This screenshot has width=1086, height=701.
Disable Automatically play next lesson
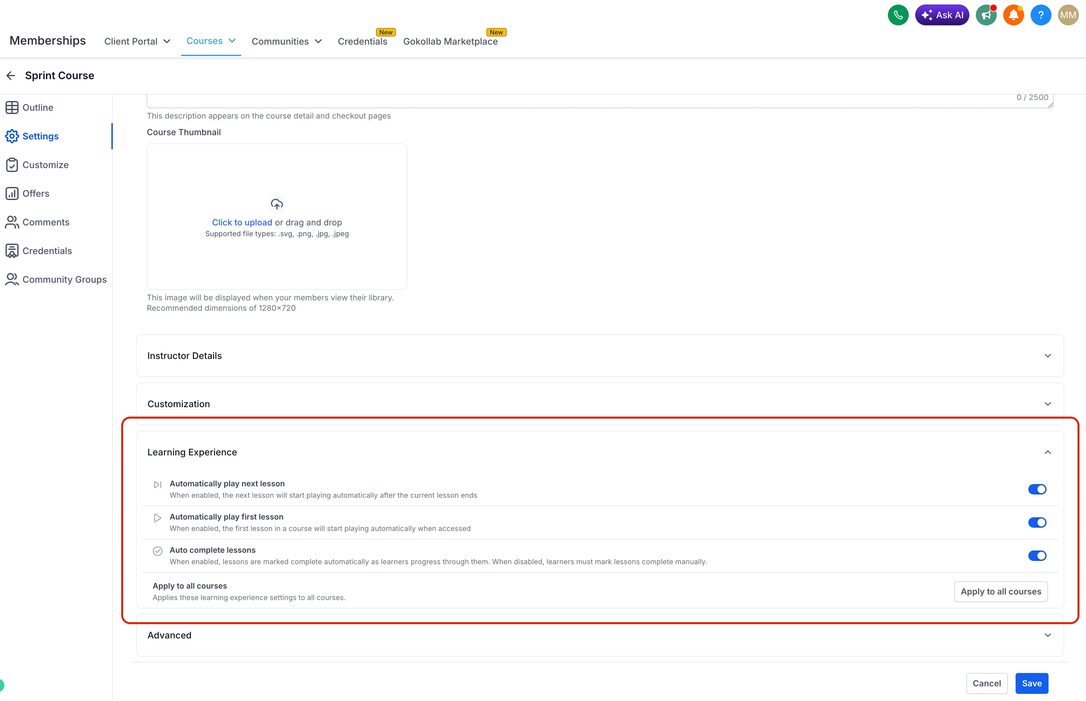[1037, 489]
